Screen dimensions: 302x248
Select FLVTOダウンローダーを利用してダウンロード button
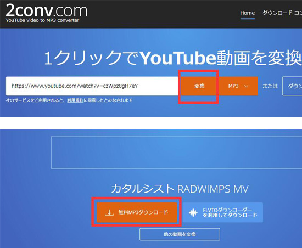223,212
